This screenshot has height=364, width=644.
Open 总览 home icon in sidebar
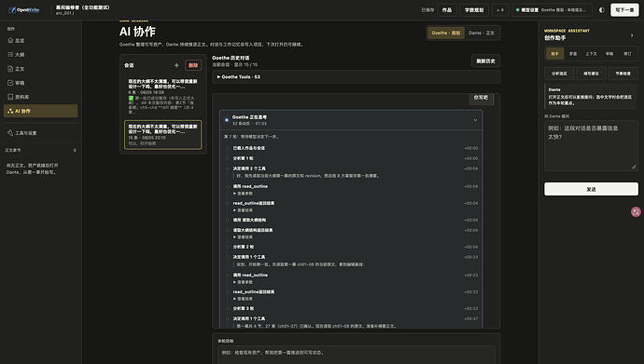click(10, 41)
